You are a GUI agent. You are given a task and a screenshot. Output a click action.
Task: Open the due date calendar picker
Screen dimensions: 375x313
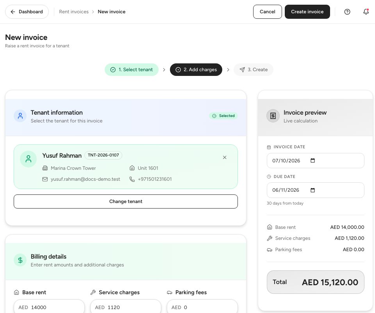312,190
